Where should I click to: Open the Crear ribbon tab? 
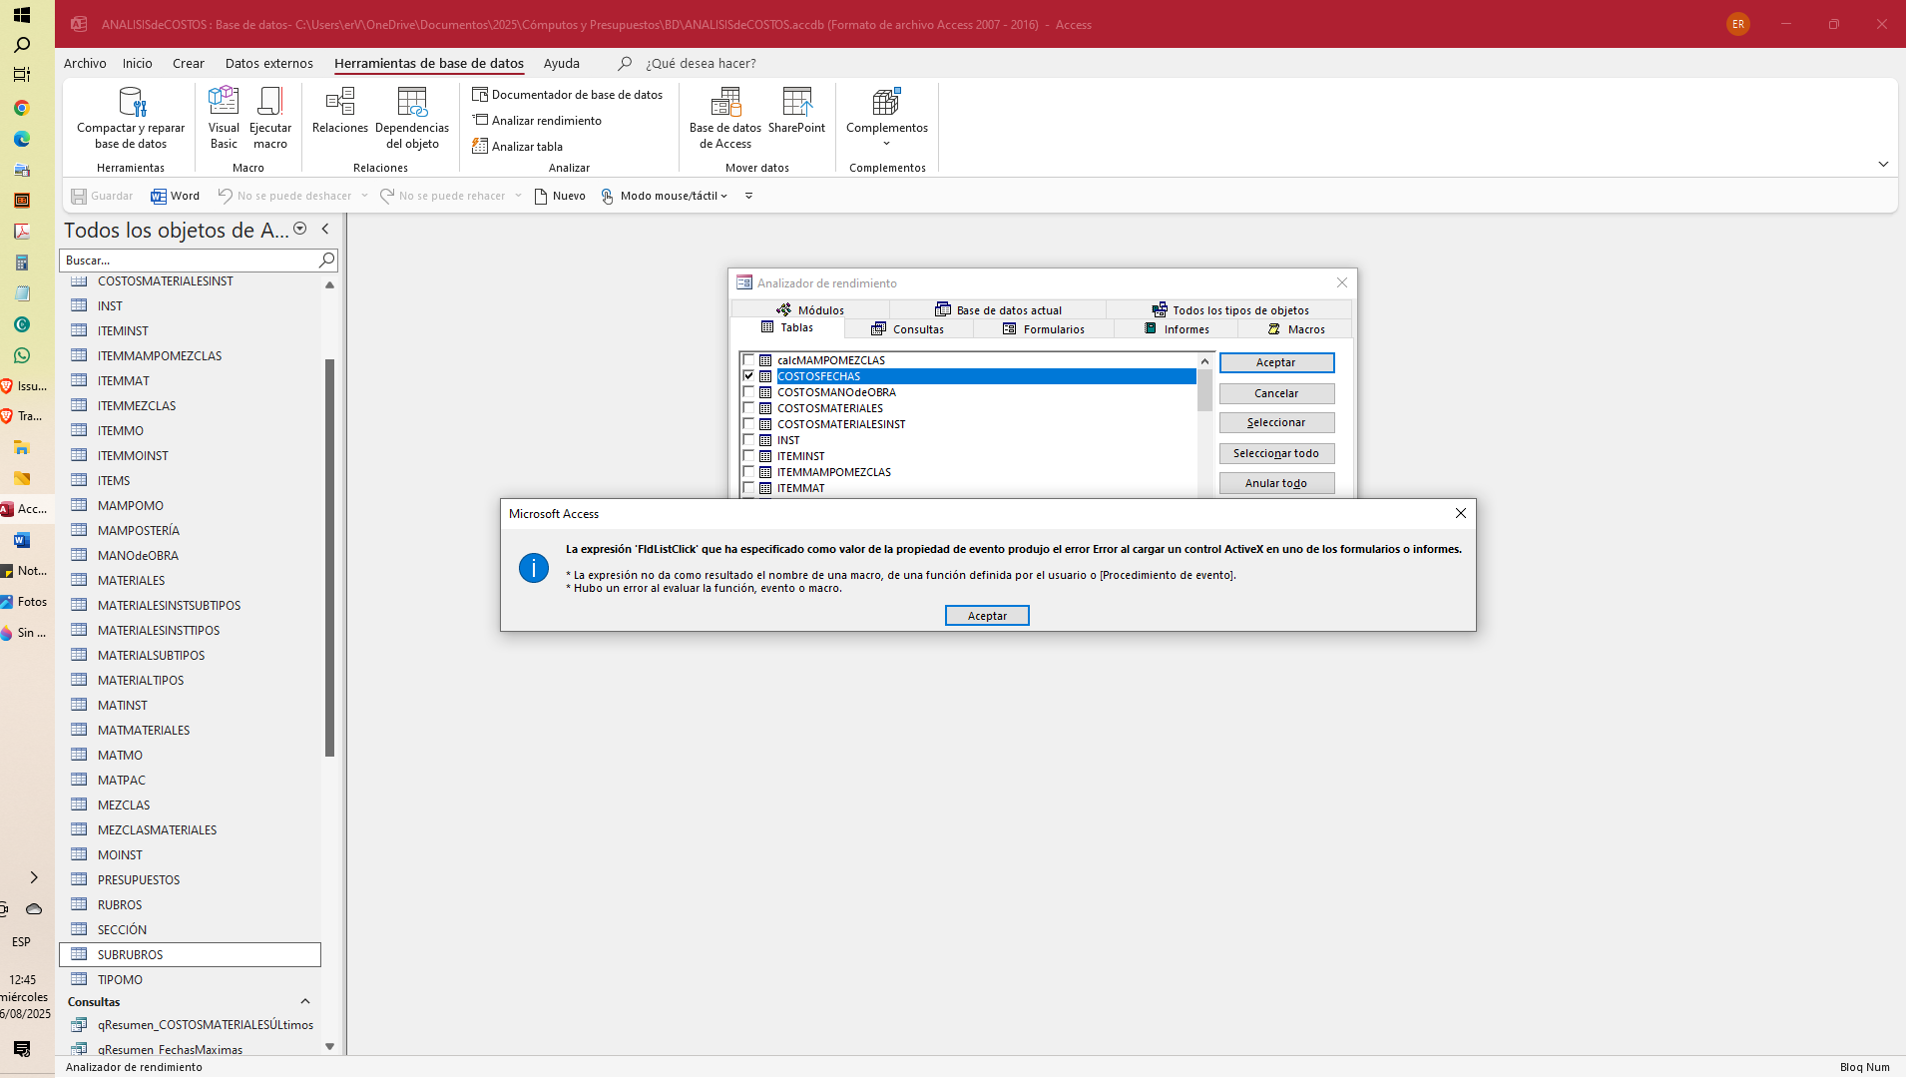189,63
